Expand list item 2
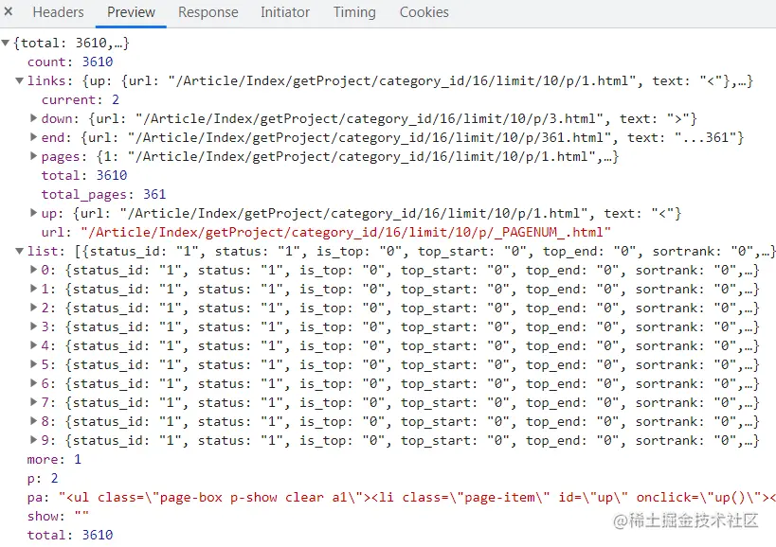 point(34,308)
